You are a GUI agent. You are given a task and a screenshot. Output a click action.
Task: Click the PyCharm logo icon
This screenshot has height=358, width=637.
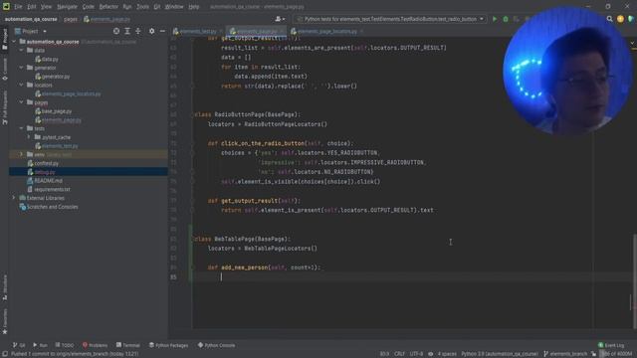(6, 6)
